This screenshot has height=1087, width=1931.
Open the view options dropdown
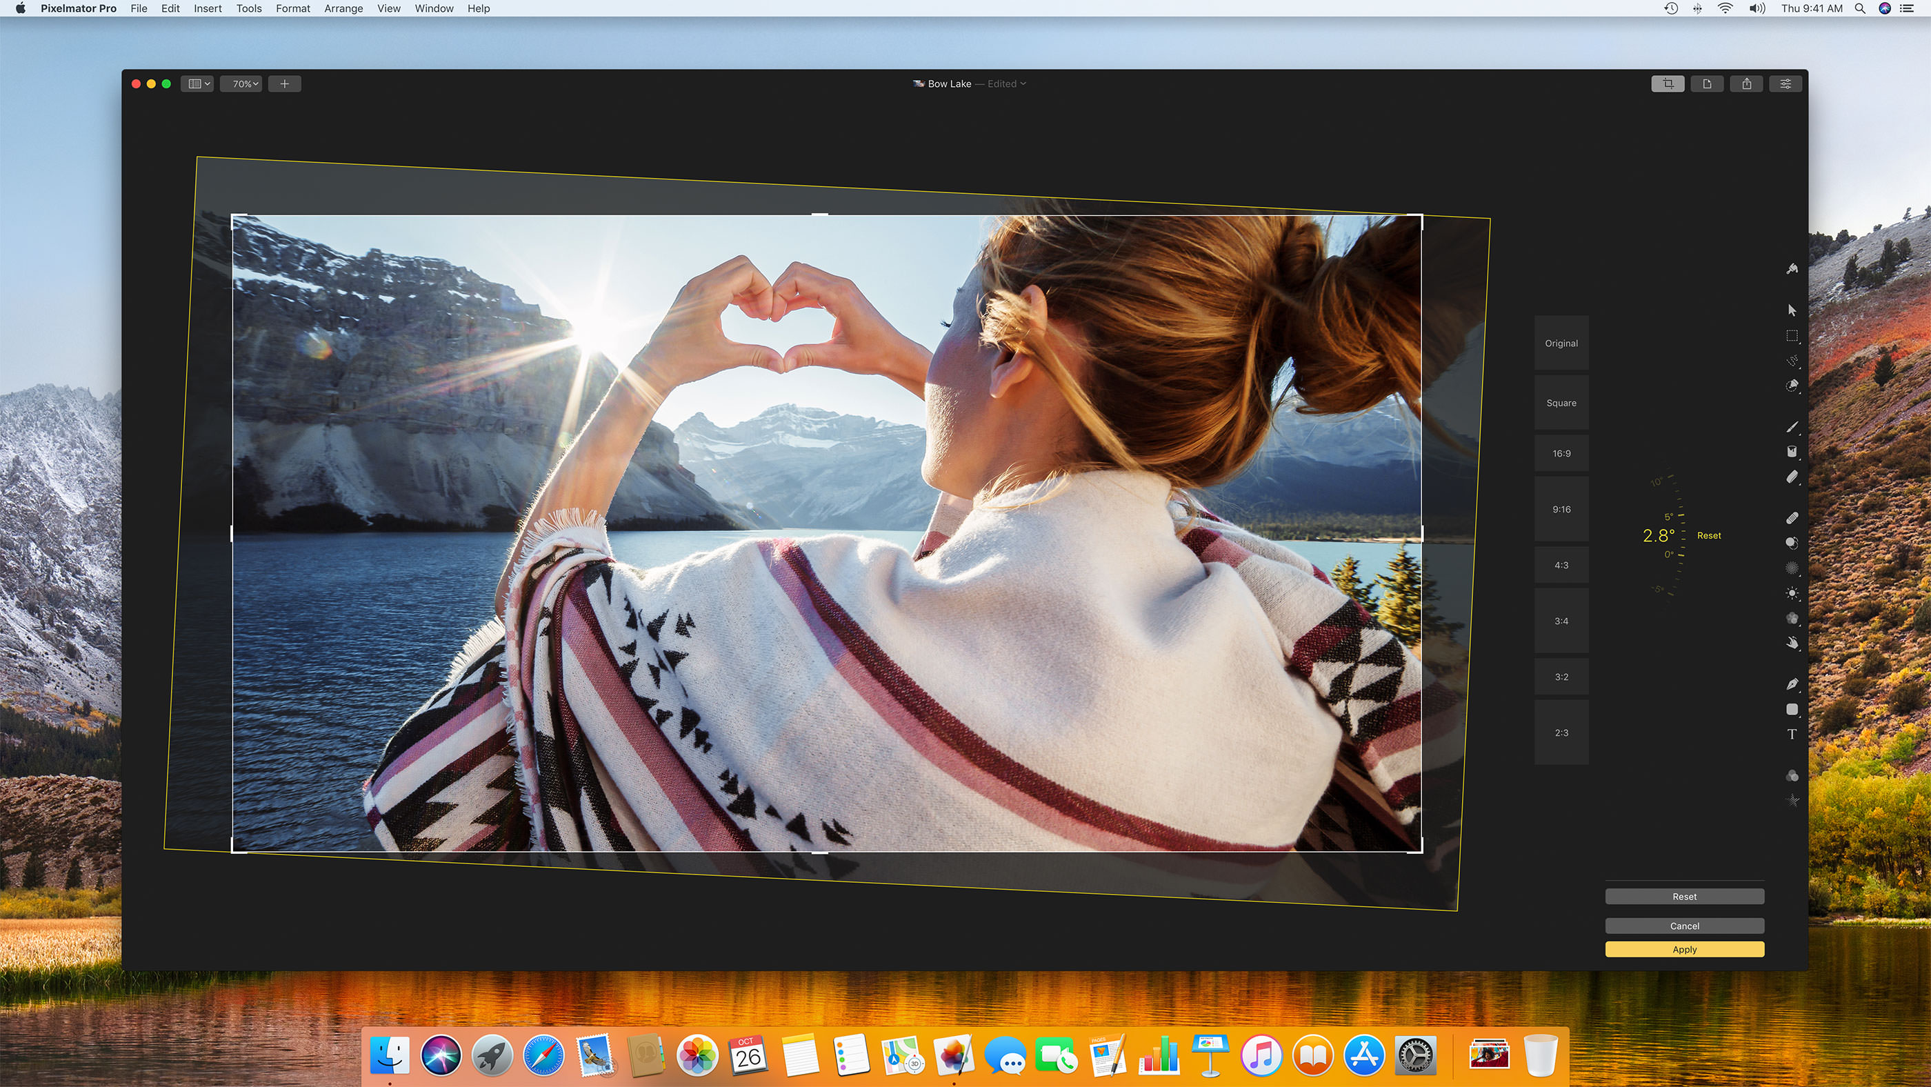click(x=197, y=83)
